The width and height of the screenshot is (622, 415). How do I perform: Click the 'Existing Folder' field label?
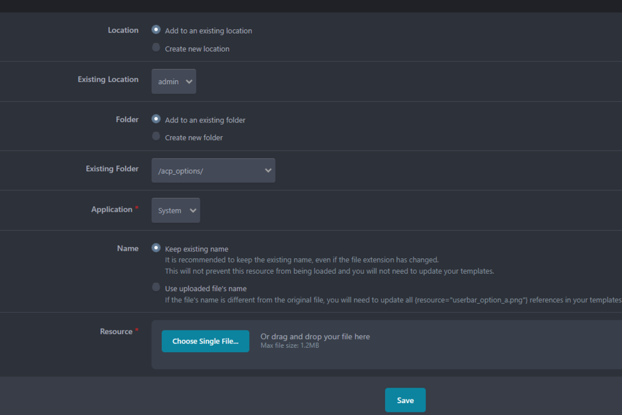pyautogui.click(x=112, y=169)
